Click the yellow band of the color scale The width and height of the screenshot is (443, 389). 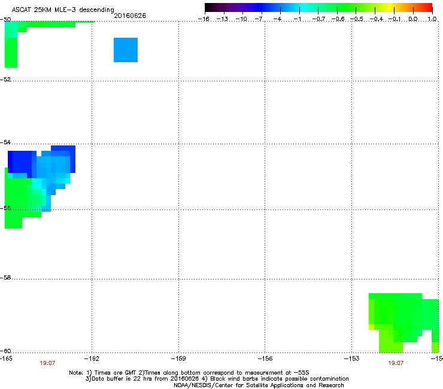pos(390,8)
